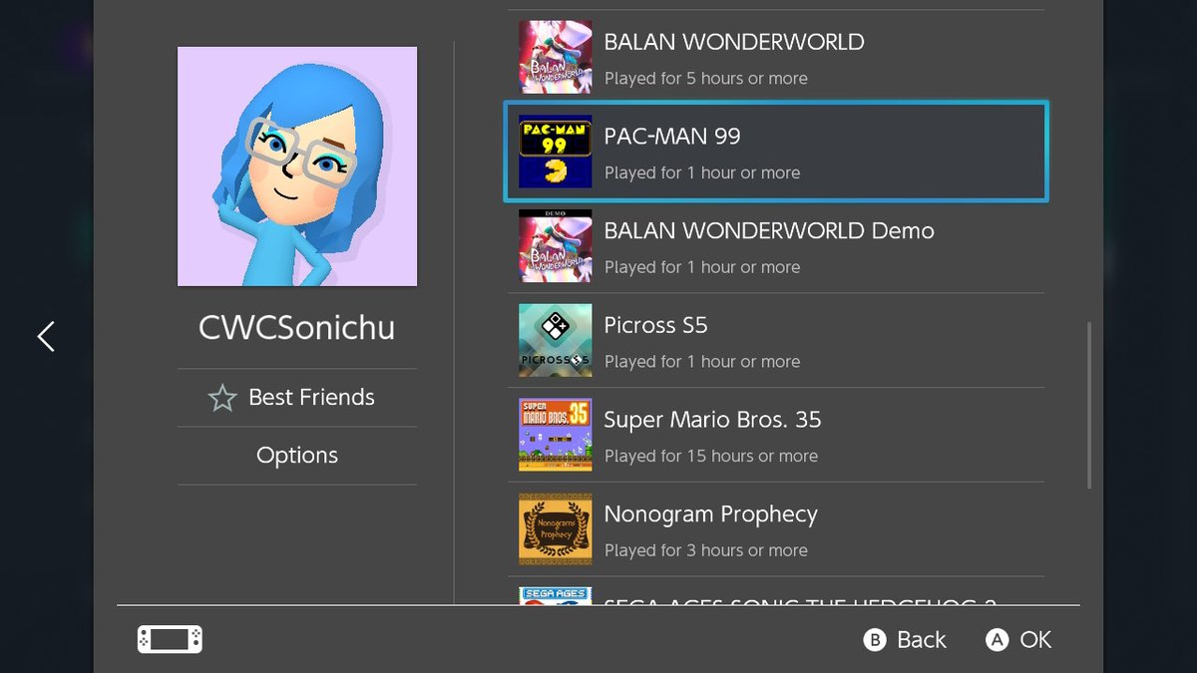Open the Options menu entry
This screenshot has width=1197, height=673.
pos(297,456)
